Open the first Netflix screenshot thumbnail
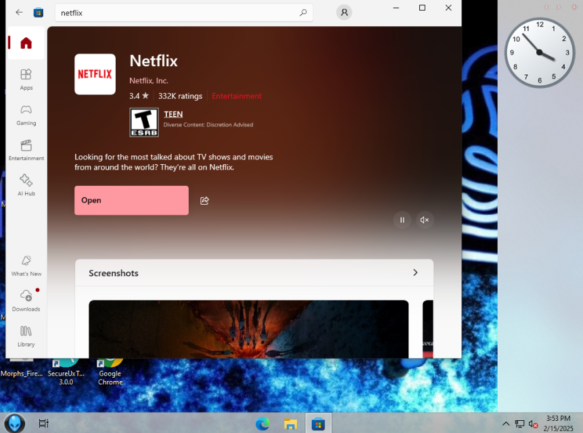 [x=248, y=329]
